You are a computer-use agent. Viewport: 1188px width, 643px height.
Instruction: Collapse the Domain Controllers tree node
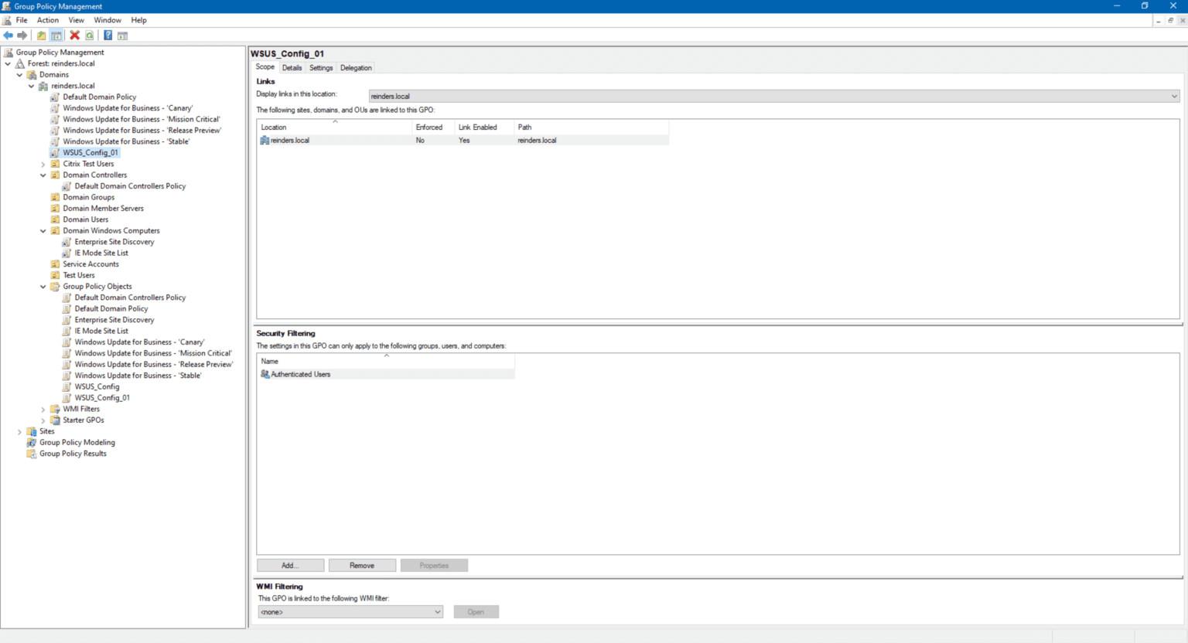pos(43,175)
